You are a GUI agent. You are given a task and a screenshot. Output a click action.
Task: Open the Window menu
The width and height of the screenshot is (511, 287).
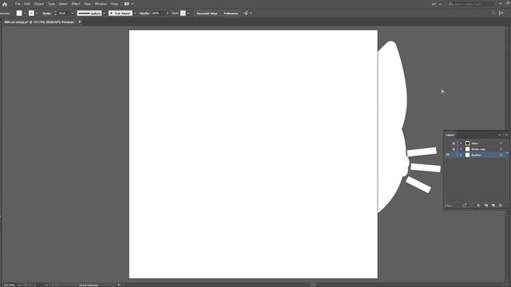click(101, 4)
